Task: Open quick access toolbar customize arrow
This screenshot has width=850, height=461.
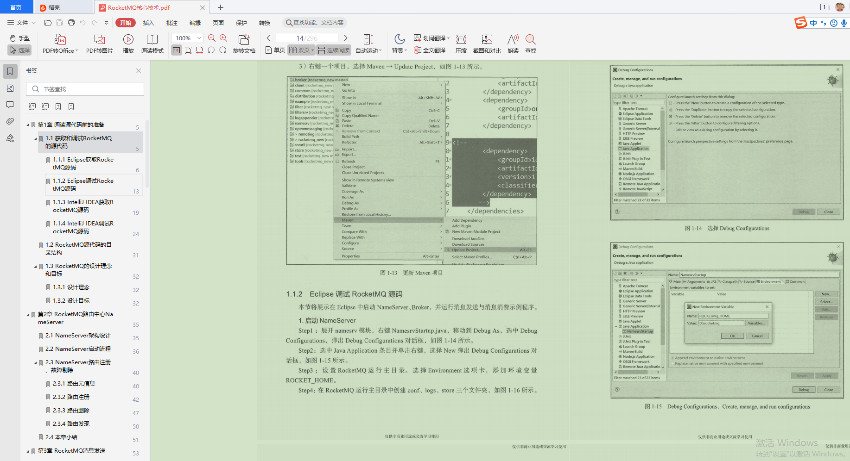Action: click(x=107, y=23)
